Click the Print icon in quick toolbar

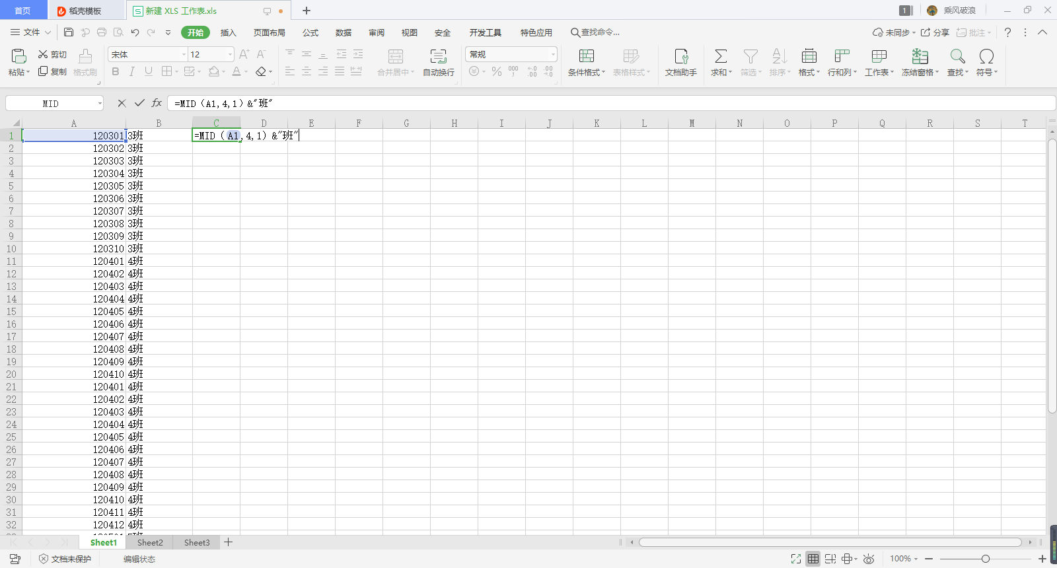pos(101,32)
